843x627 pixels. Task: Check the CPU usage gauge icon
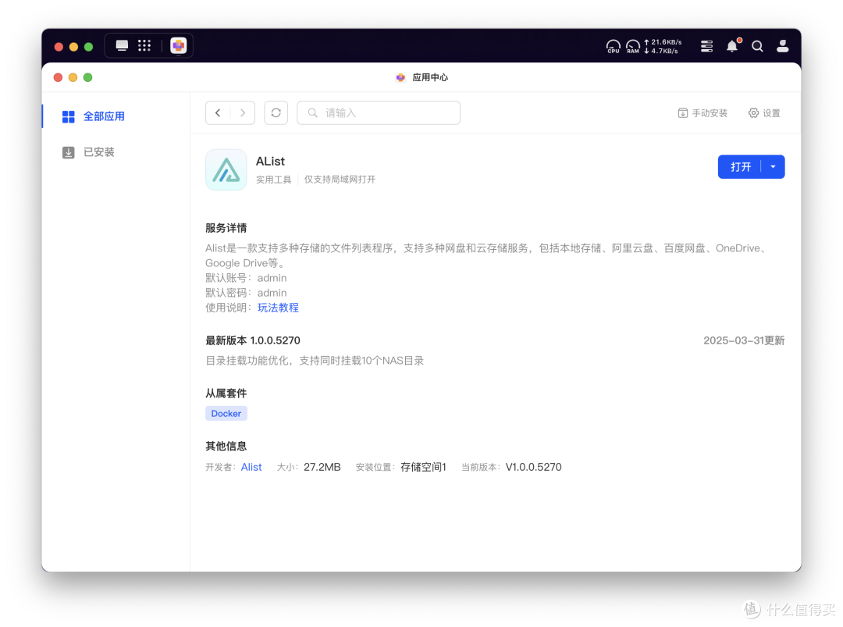[x=613, y=46]
